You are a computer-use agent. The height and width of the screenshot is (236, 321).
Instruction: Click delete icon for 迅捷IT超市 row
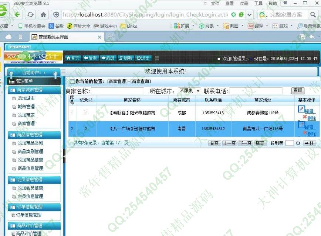click(305, 133)
